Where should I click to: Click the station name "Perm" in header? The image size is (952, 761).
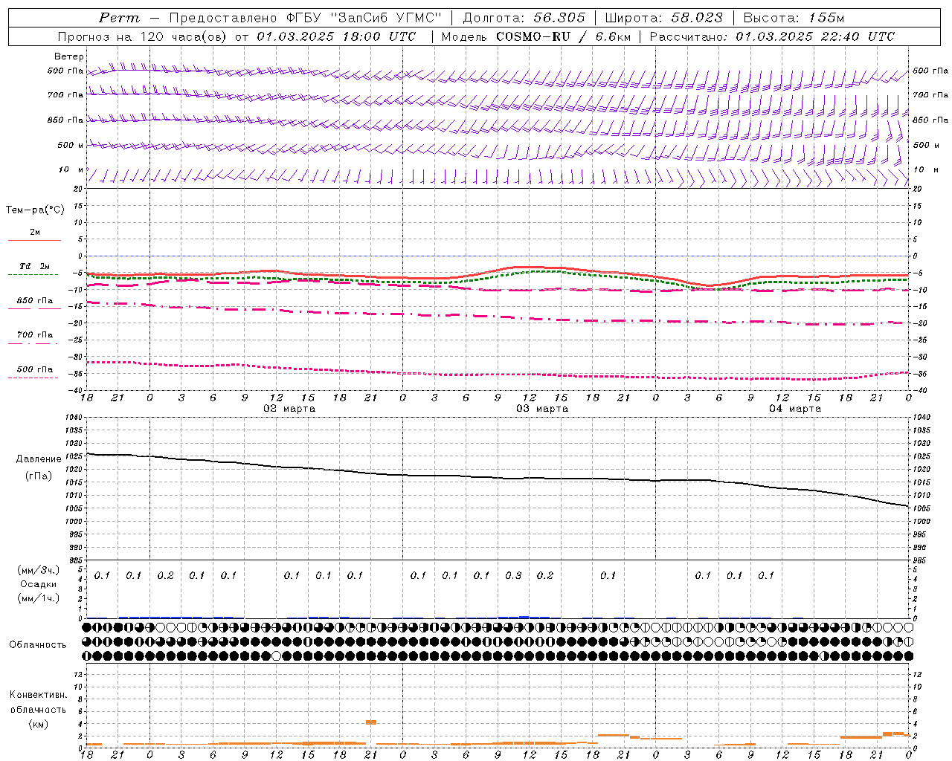[119, 18]
